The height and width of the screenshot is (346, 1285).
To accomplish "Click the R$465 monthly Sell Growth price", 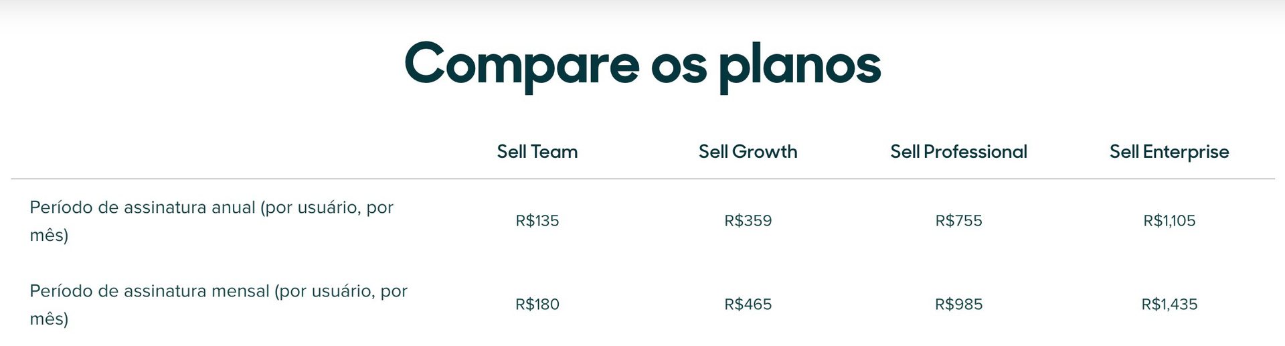I will tap(748, 305).
